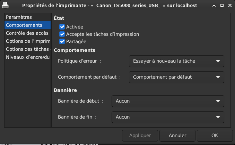Open the Politique d'erreur dropdown
The image size is (235, 145).
coord(176,61)
